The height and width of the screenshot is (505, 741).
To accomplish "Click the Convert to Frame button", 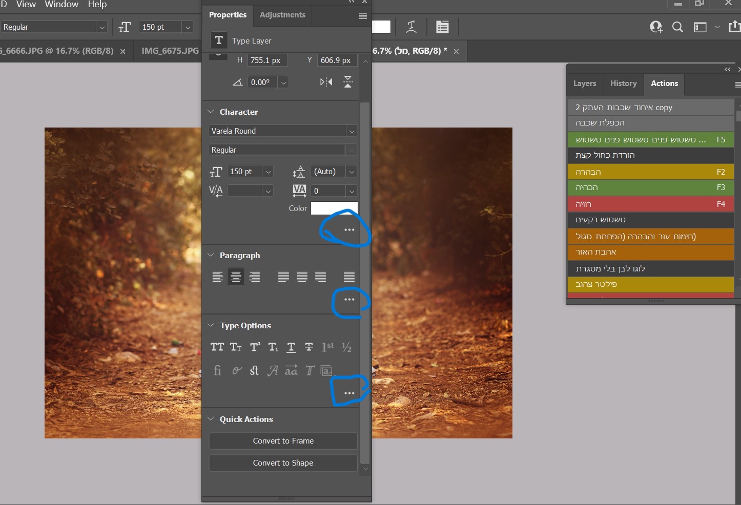I will click(x=283, y=441).
